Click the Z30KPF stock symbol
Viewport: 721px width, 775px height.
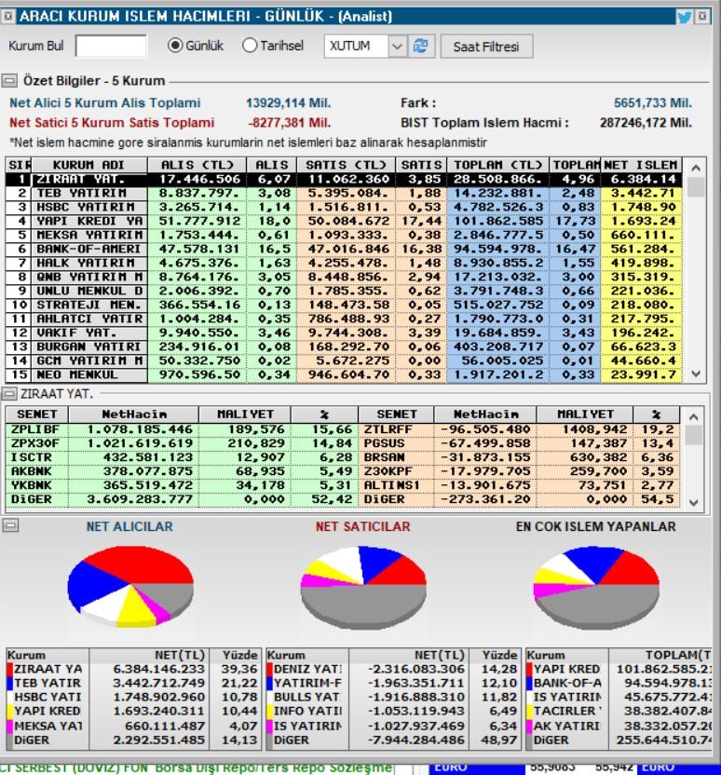pos(388,471)
